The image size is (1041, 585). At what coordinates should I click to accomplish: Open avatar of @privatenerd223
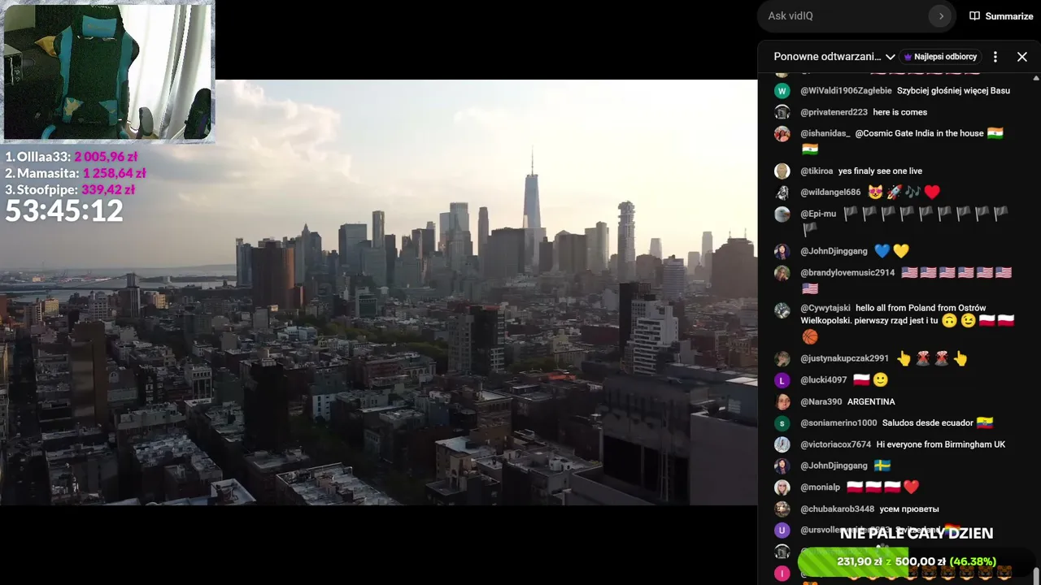[x=782, y=112]
